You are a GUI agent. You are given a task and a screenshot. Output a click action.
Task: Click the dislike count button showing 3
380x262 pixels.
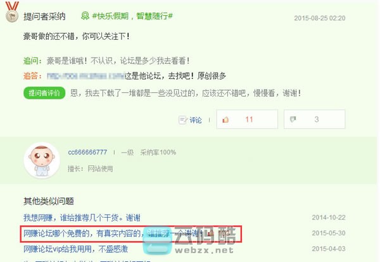click(314, 119)
